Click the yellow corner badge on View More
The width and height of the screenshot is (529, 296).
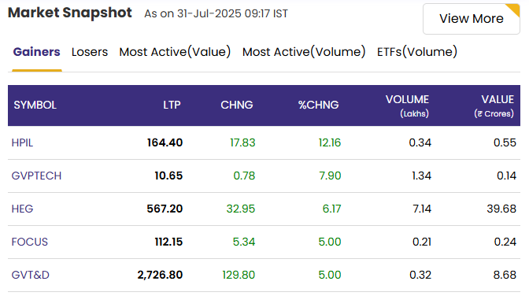click(x=514, y=9)
